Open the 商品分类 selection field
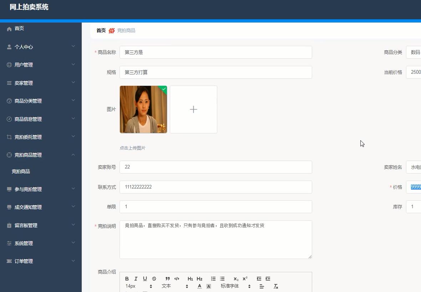Viewport: 421px width, 292px height. click(x=414, y=52)
